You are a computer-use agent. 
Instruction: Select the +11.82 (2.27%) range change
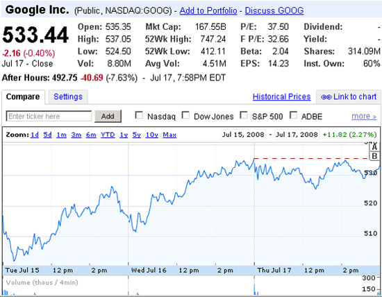tap(349, 135)
